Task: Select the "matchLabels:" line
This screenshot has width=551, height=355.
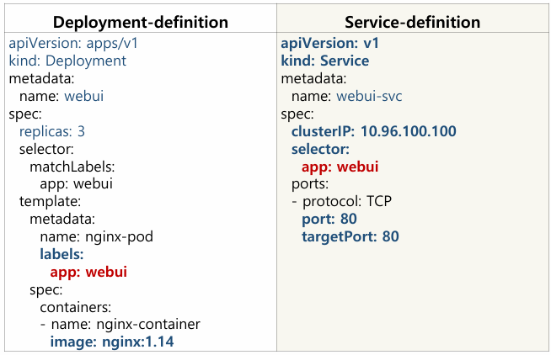Action: (72, 167)
